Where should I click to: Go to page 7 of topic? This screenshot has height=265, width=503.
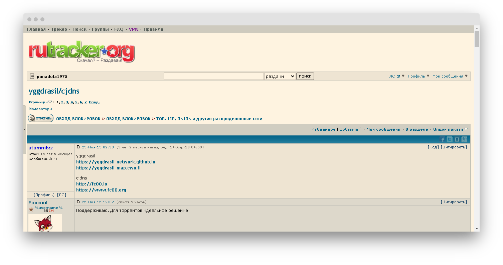coord(86,102)
